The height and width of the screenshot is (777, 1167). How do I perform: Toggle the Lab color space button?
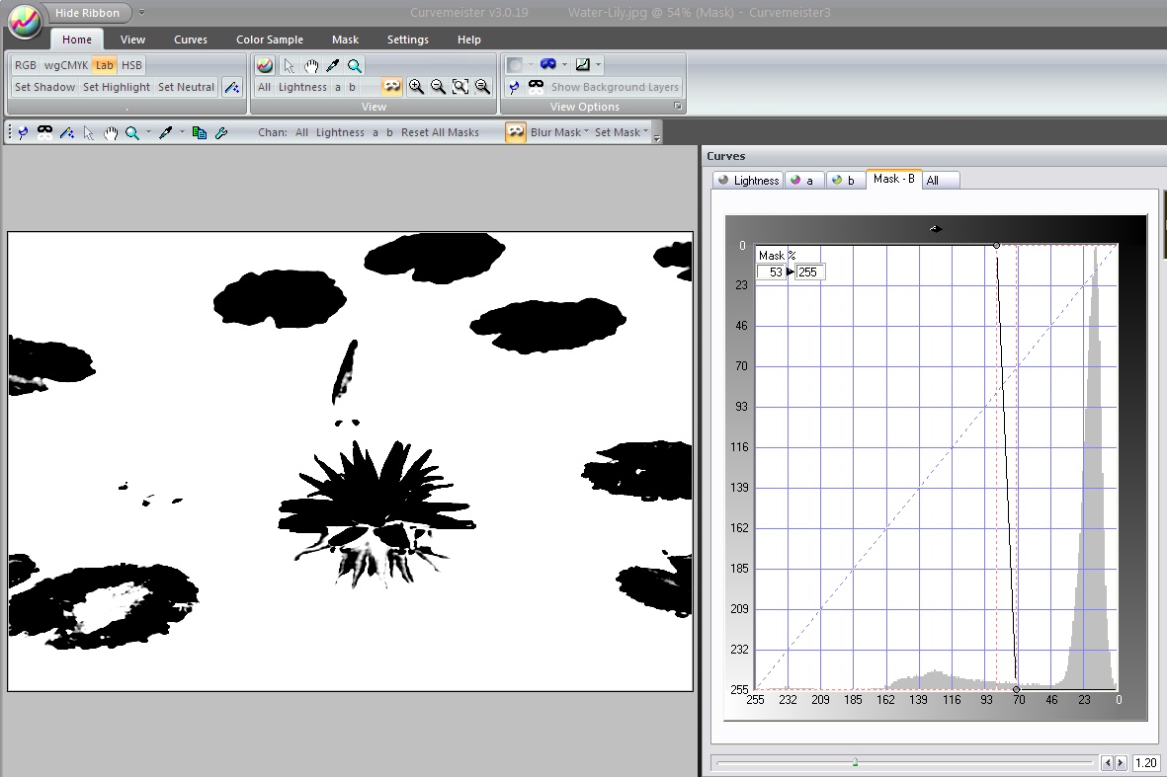[104, 65]
